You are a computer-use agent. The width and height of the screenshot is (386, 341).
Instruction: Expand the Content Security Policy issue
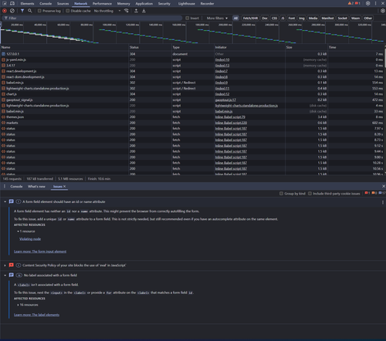5,265
